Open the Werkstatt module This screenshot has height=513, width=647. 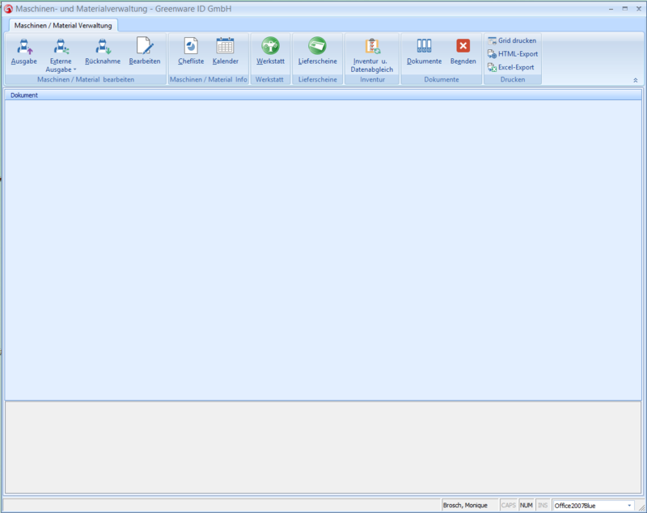tap(270, 52)
